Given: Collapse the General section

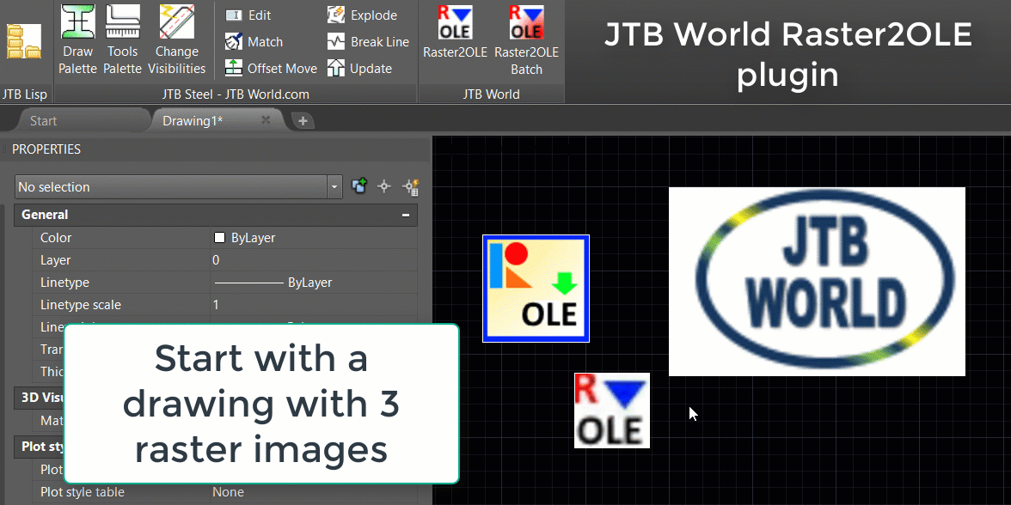Looking at the screenshot, I should (x=406, y=215).
